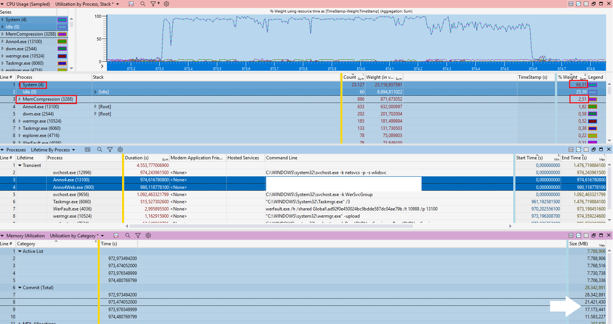Viewport: 613px width, 324px height.
Task: Sort by % Weight column header
Action: pyautogui.click(x=572, y=77)
